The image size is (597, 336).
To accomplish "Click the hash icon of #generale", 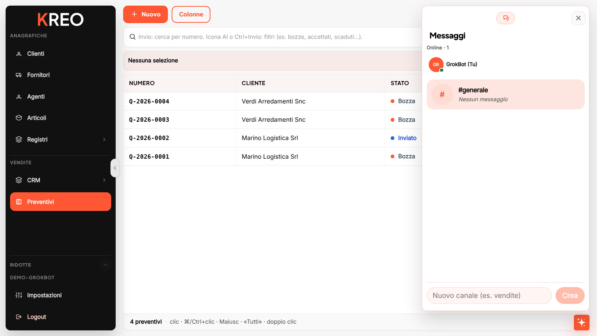I will [442, 94].
